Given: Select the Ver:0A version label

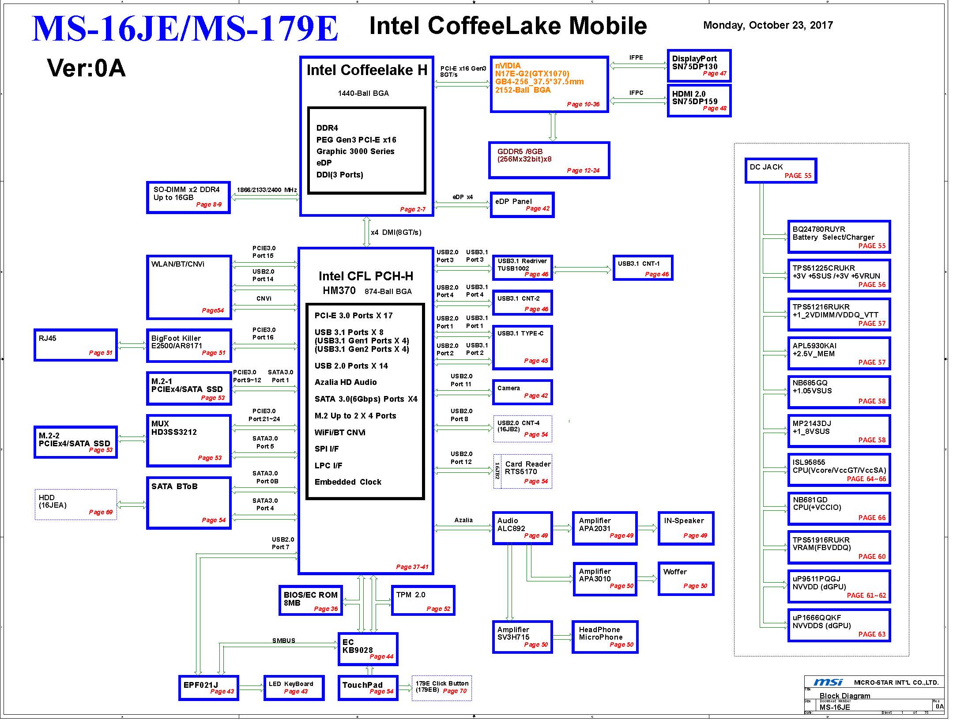Looking at the screenshot, I should [86, 68].
